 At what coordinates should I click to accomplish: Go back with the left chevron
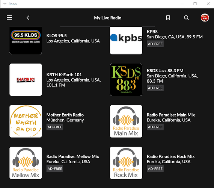coord(28,18)
